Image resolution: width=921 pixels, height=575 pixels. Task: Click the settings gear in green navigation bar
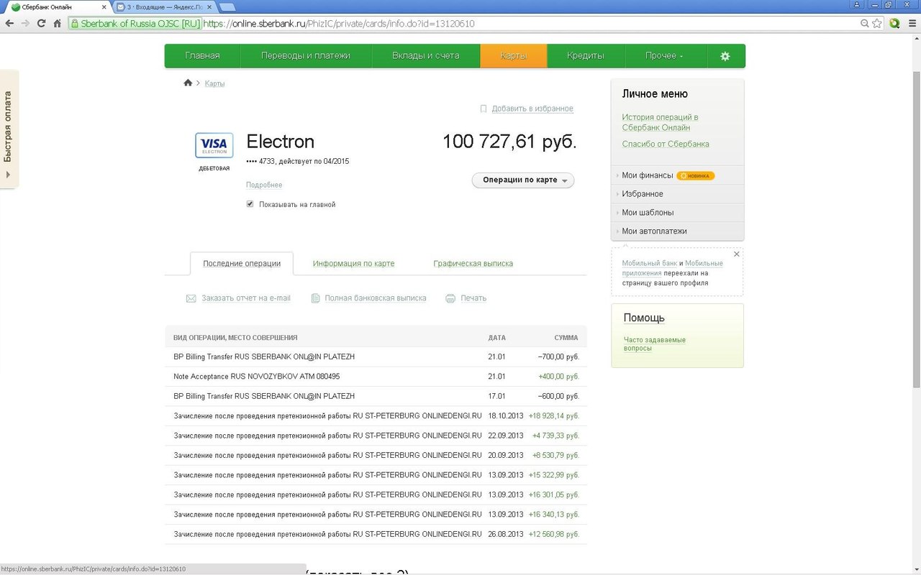(x=725, y=56)
